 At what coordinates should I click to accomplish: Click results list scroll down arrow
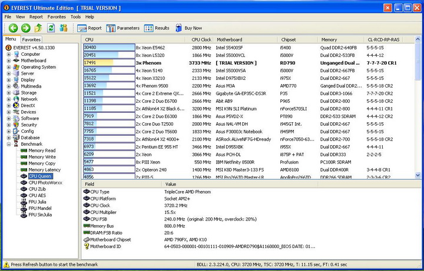coord(418,175)
